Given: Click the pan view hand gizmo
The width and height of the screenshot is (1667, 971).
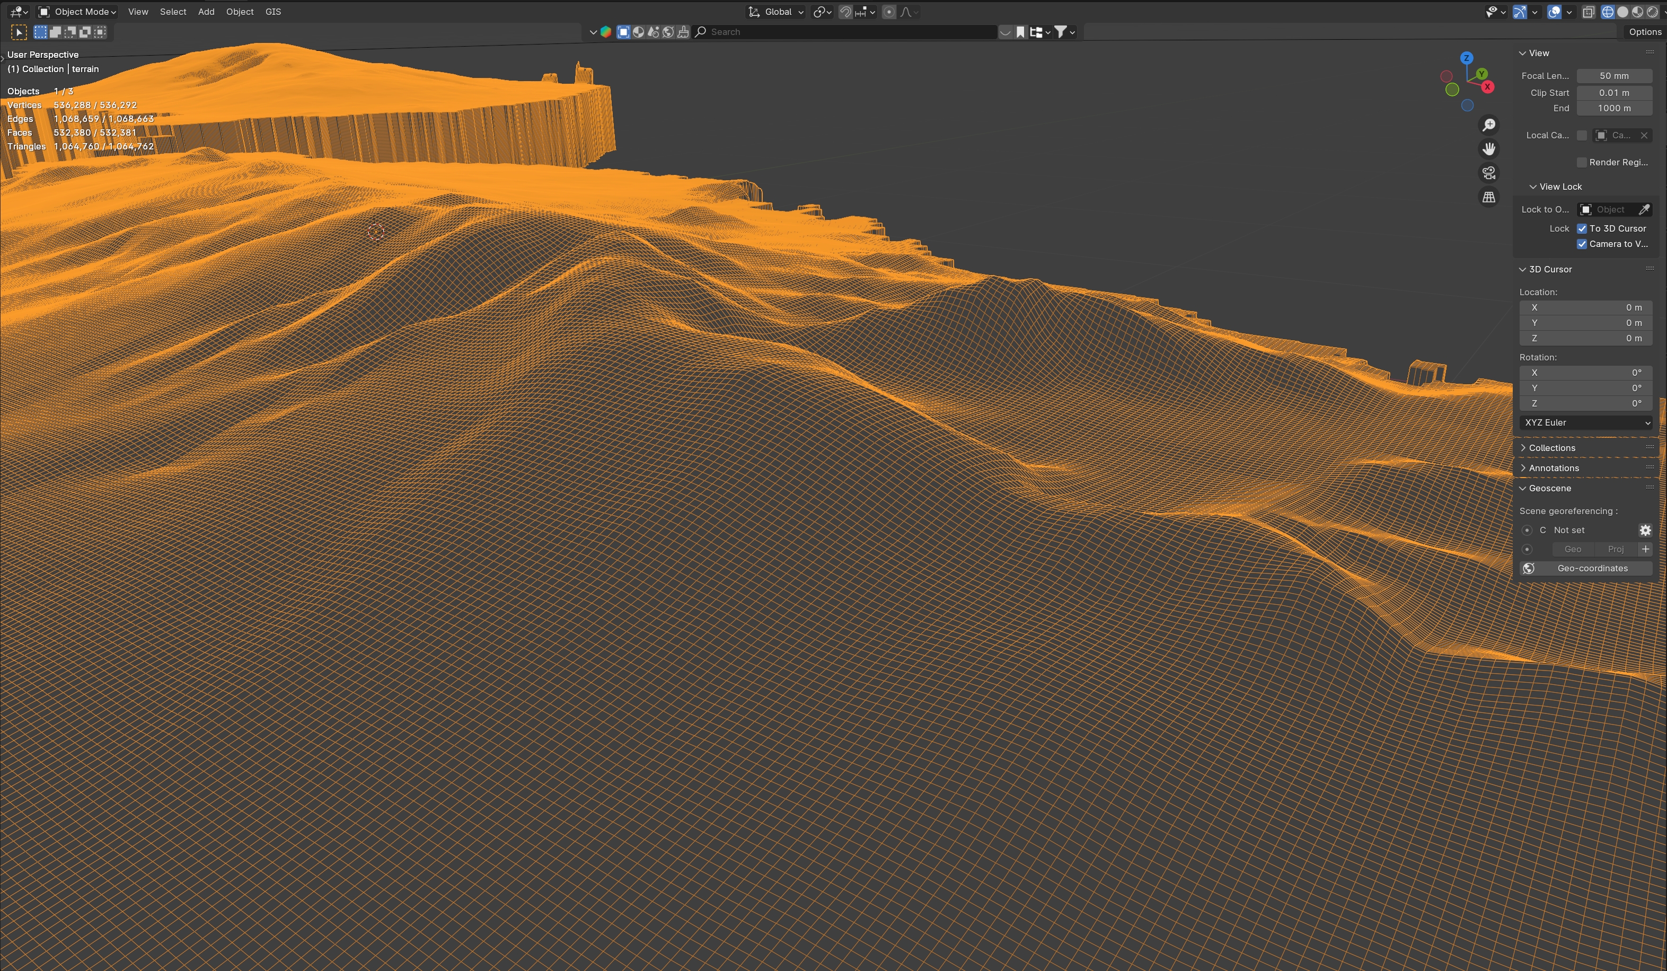Looking at the screenshot, I should [x=1488, y=149].
